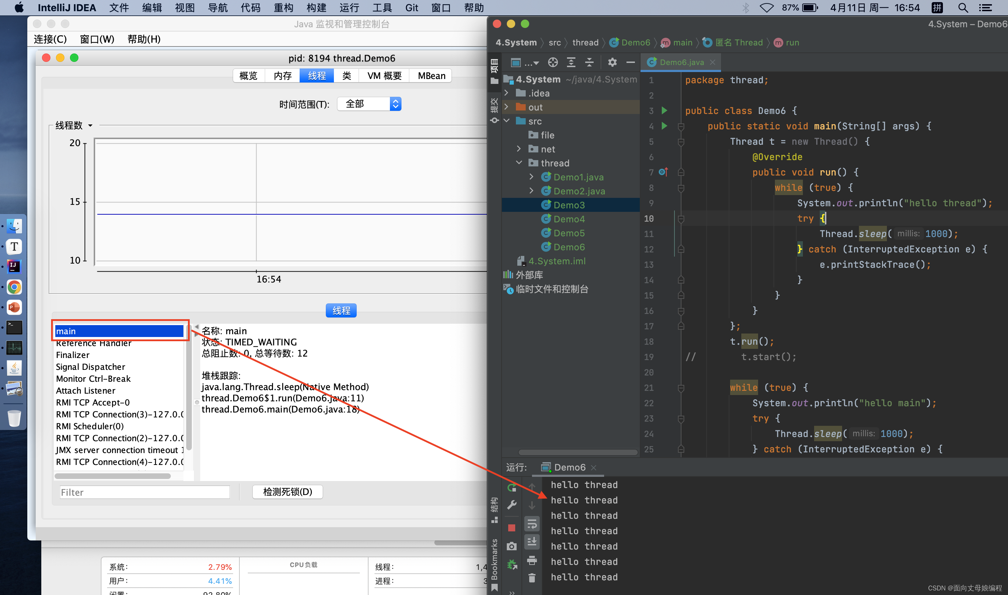The width and height of the screenshot is (1008, 595).
Task: Click the thread dump camera icon
Action: click(x=511, y=546)
